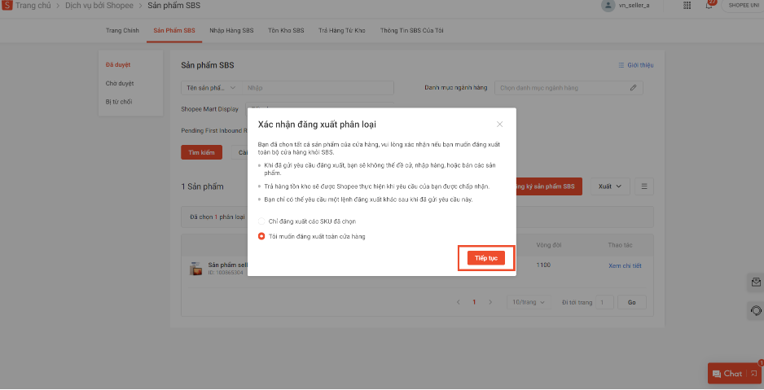Open the apps grid icon in header

[687, 6]
